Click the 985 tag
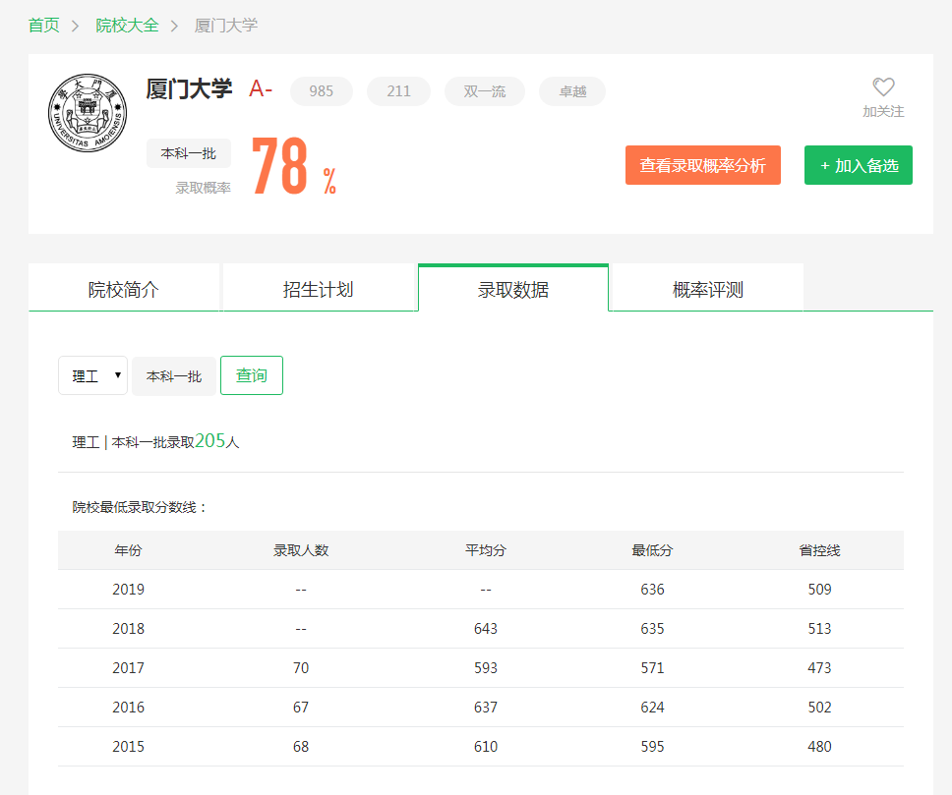The height and width of the screenshot is (795, 952). pos(322,91)
